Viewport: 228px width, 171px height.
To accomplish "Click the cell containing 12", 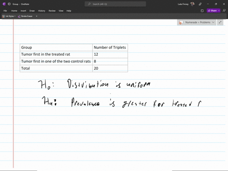I will pos(110,55).
